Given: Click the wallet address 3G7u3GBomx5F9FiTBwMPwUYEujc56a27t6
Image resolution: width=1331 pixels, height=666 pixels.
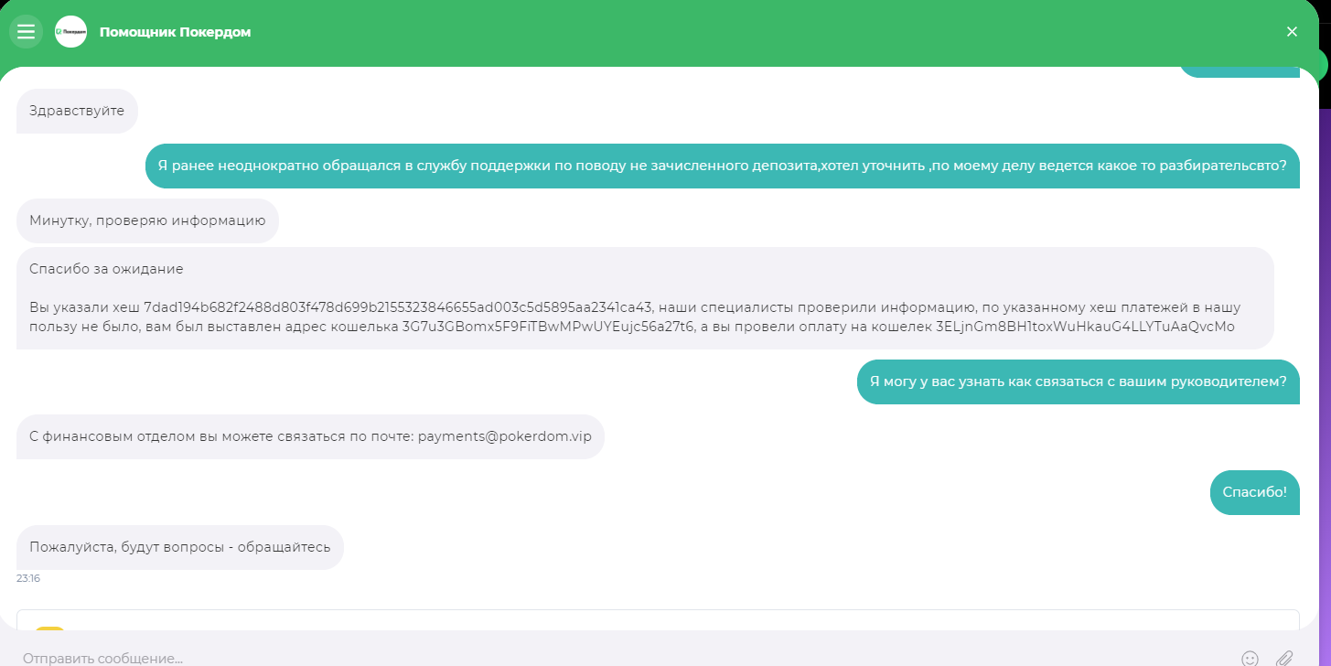Looking at the screenshot, I should 549,327.
